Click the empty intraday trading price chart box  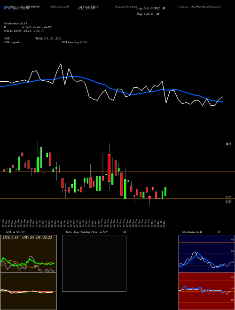click(x=94, y=263)
